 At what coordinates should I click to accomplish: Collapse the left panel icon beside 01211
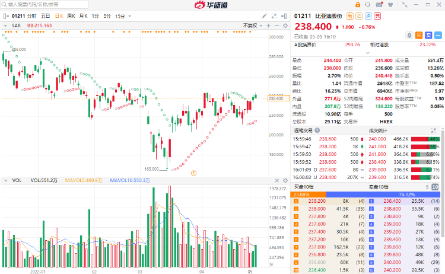point(6,16)
